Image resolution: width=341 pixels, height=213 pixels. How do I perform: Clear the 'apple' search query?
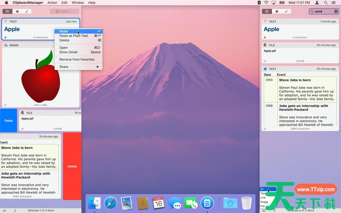click(x=336, y=12)
